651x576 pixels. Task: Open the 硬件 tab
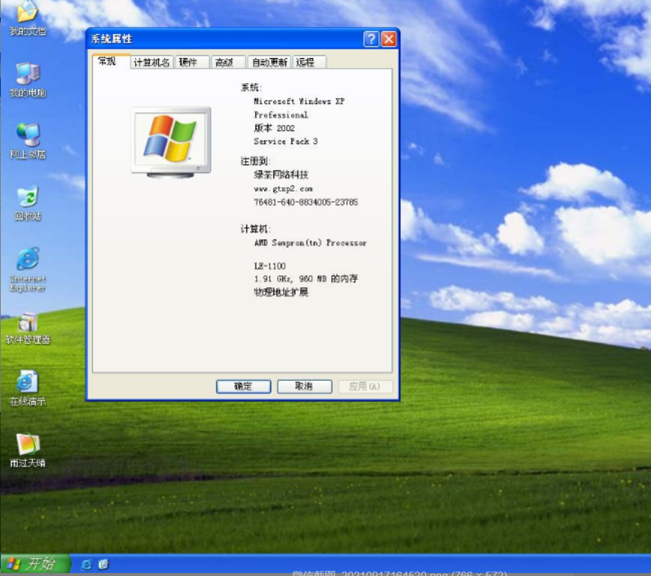pos(192,62)
